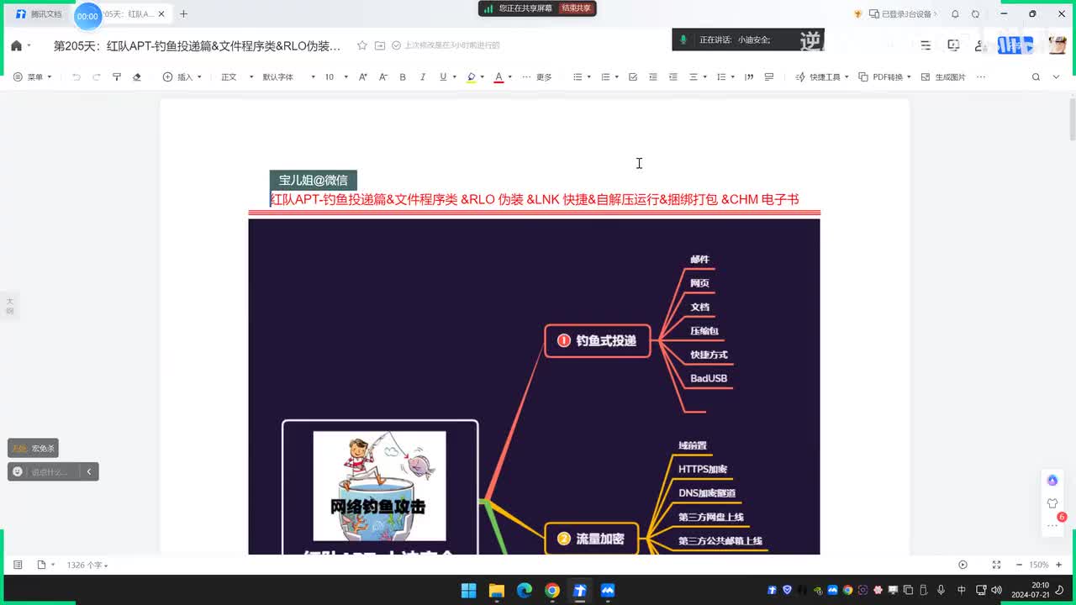Insert a numbered list

(605, 76)
